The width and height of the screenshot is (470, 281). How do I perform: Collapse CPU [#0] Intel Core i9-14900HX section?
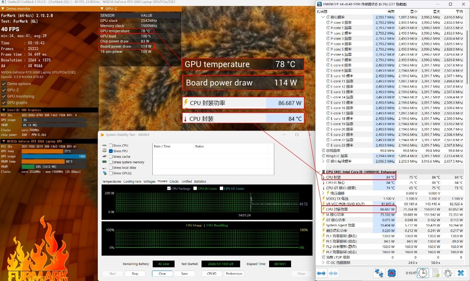[x=318, y=172]
